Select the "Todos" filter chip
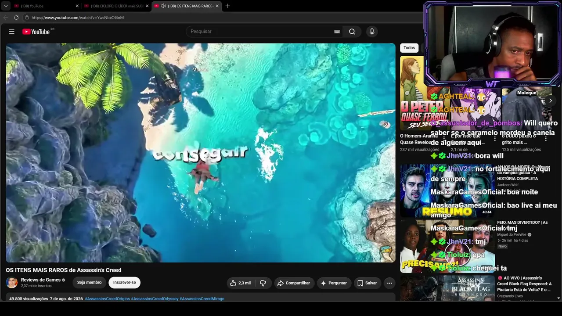562x316 pixels. pyautogui.click(x=409, y=48)
